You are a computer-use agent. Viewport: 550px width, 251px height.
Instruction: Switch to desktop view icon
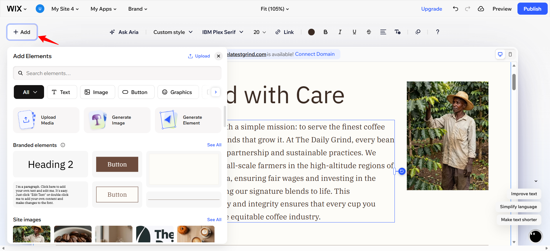coord(500,54)
